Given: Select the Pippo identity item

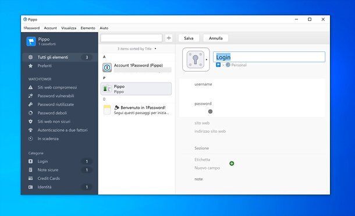Looking at the screenshot, I should [x=136, y=88].
